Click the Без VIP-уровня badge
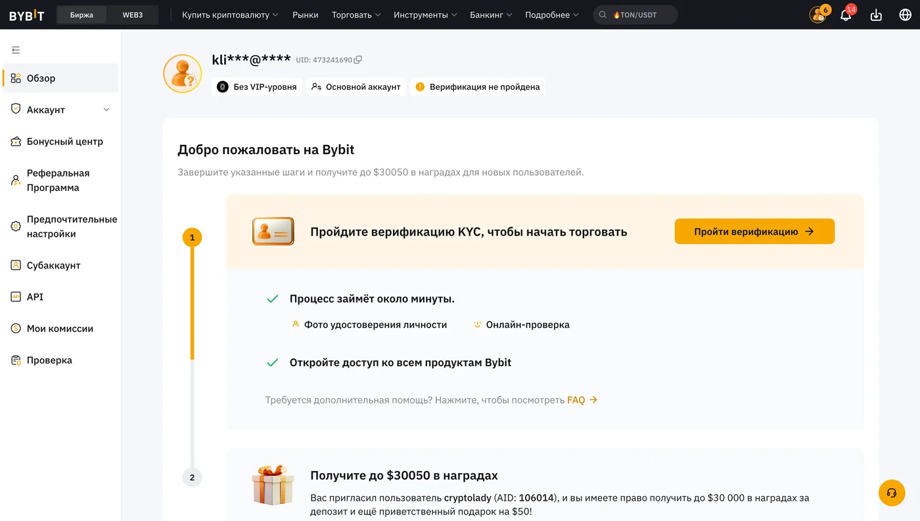Screen dimensions: 920x521 257,87
